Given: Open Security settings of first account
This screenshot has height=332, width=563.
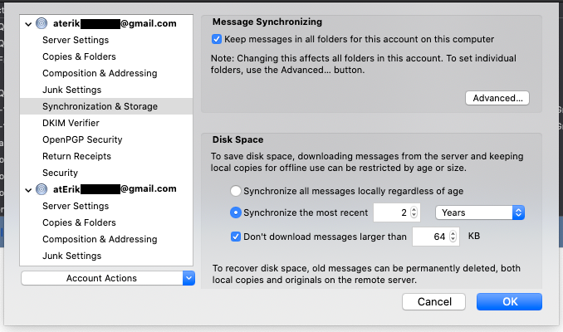Looking at the screenshot, I should pyautogui.click(x=60, y=173).
